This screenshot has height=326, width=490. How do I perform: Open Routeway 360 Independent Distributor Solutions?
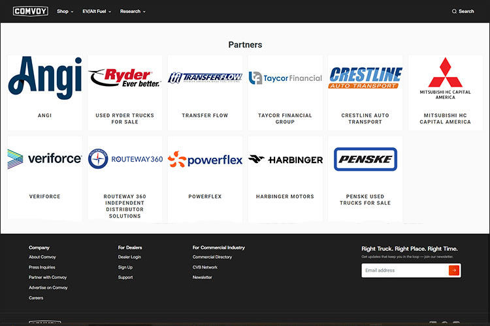[125, 206]
